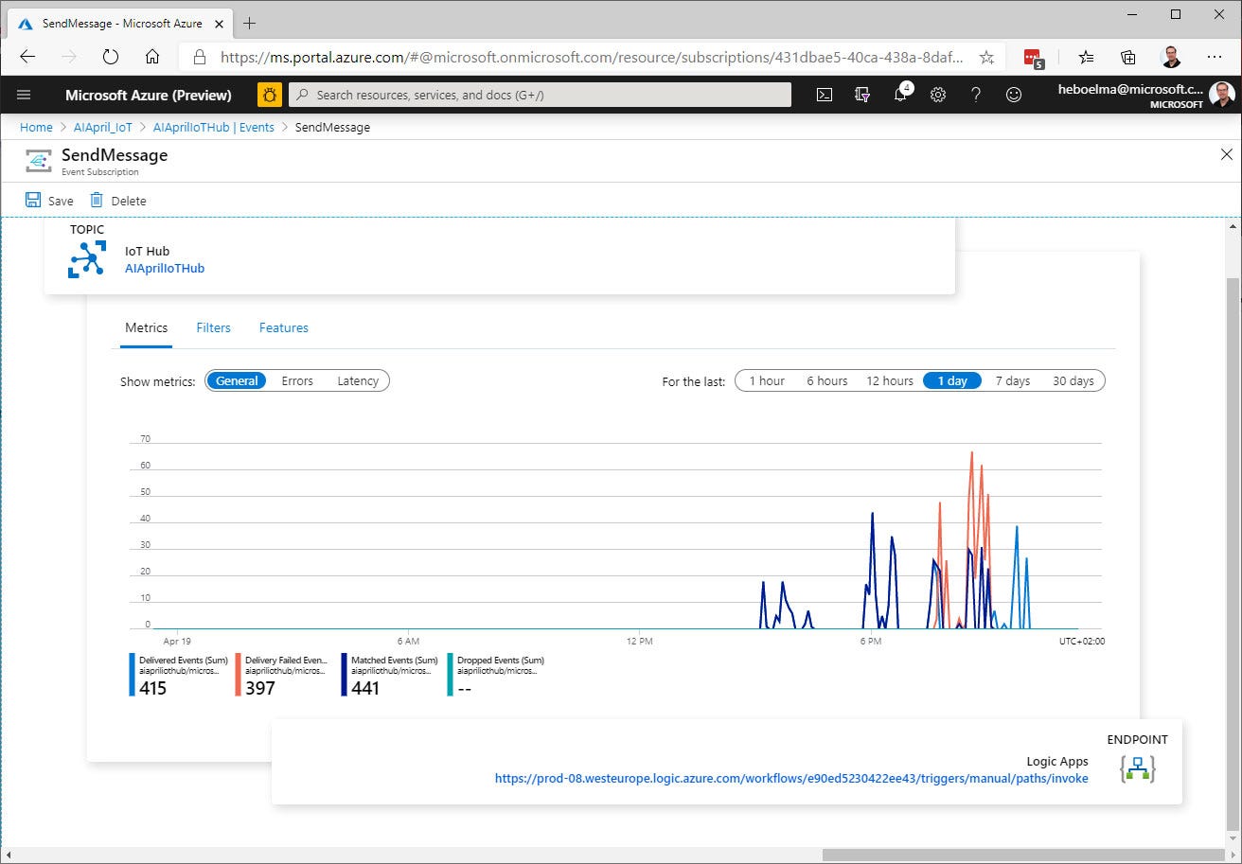Open the help question mark menu
This screenshot has height=864, width=1242.
tap(976, 95)
